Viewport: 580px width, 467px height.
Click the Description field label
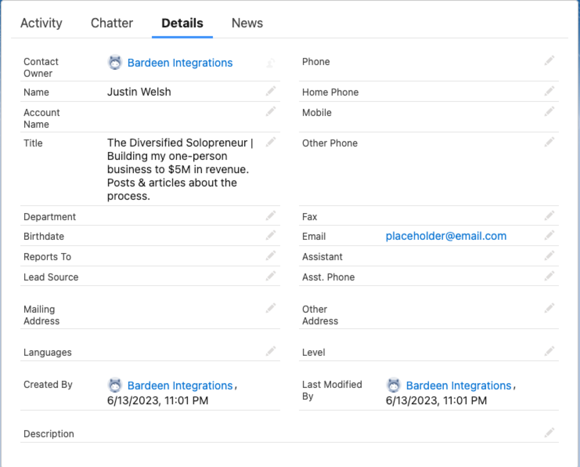(x=49, y=434)
